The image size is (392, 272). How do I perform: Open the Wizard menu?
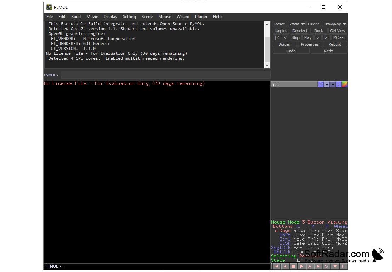(x=183, y=17)
